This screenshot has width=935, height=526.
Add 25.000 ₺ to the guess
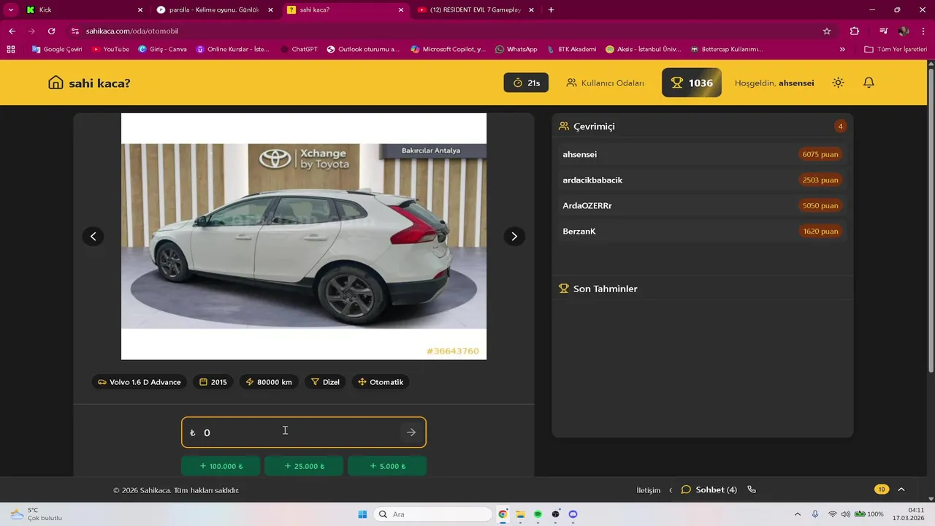(304, 466)
